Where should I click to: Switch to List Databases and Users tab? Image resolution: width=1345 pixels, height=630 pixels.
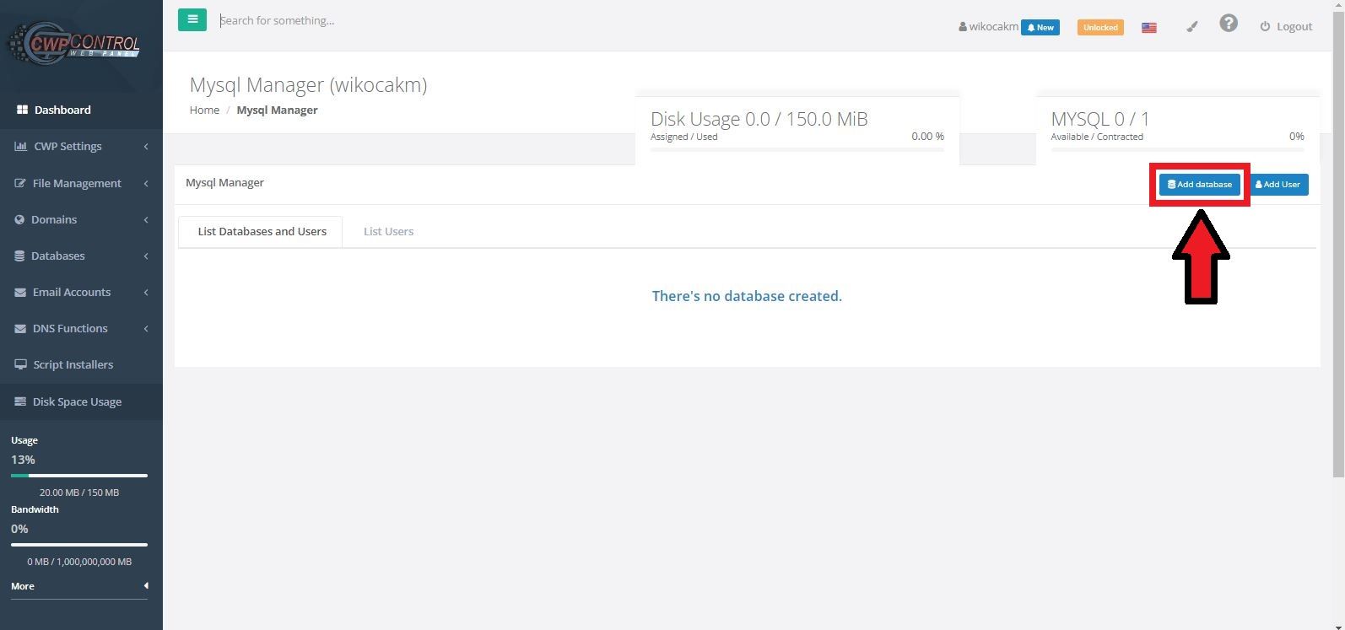coord(261,232)
